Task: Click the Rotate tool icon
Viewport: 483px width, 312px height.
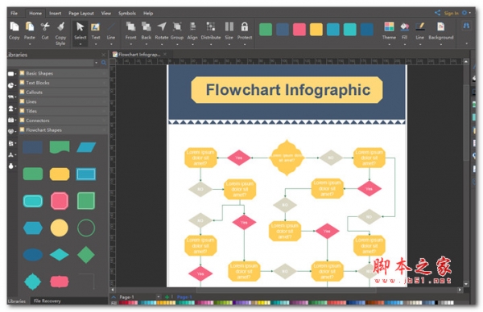Action: (x=162, y=27)
